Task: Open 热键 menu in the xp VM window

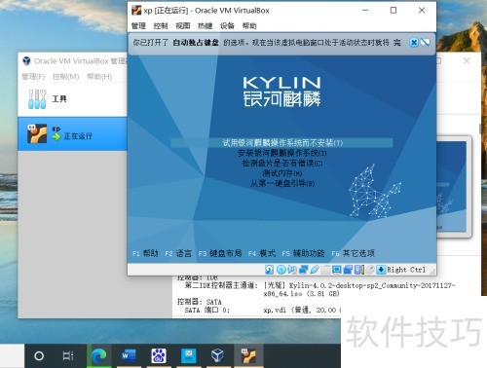Action: coord(206,25)
